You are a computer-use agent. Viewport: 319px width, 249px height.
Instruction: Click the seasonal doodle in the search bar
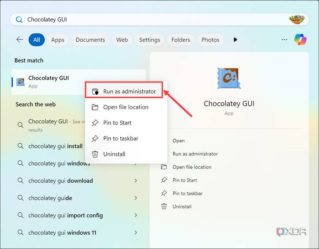coord(297,19)
